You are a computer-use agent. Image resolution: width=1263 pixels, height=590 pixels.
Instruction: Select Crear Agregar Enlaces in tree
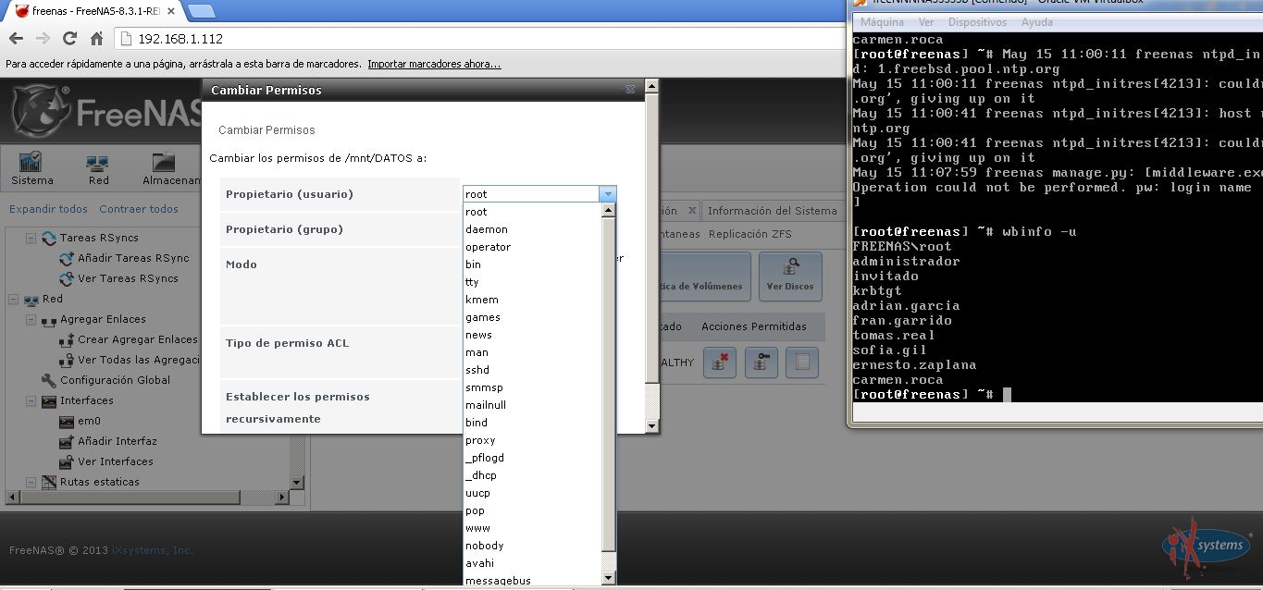(137, 339)
